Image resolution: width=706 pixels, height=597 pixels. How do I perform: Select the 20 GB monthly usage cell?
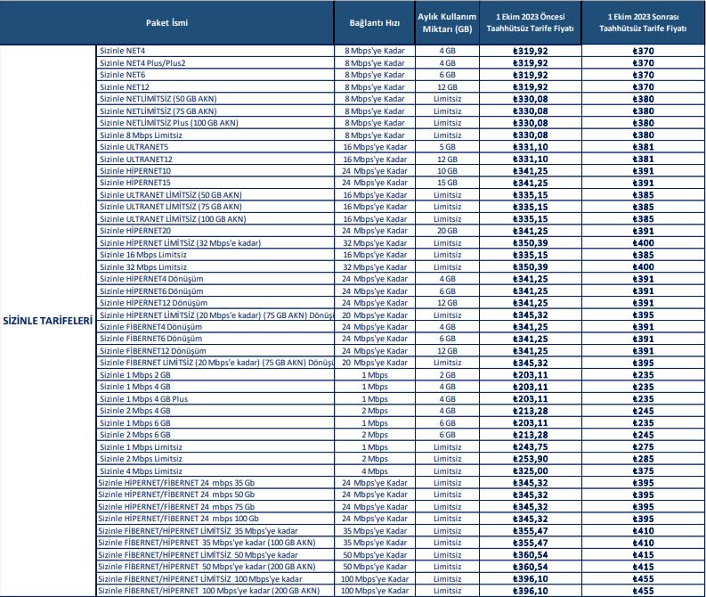pyautogui.click(x=446, y=230)
